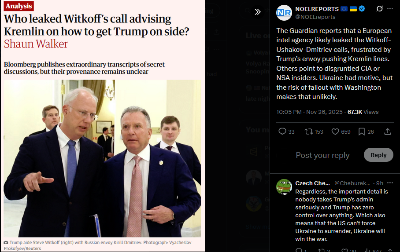Viewport: 400px width, 252px height.
Task: Open the 10:05 PM Nov 26, 2025 timestamp
Action: tap(309, 112)
